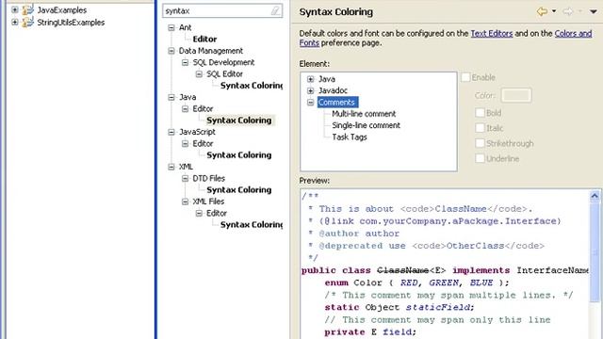Viewport: 603px width, 339px height.
Task: Collapse the Comments element category
Action: click(310, 103)
